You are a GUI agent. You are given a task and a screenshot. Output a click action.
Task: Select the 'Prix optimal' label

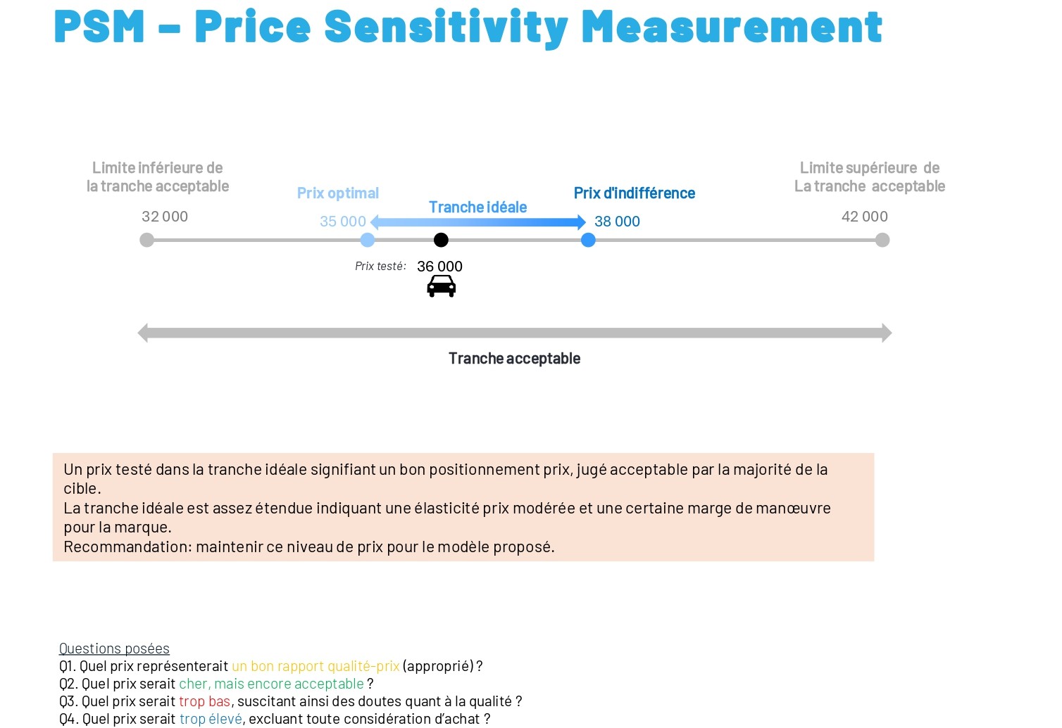338,193
